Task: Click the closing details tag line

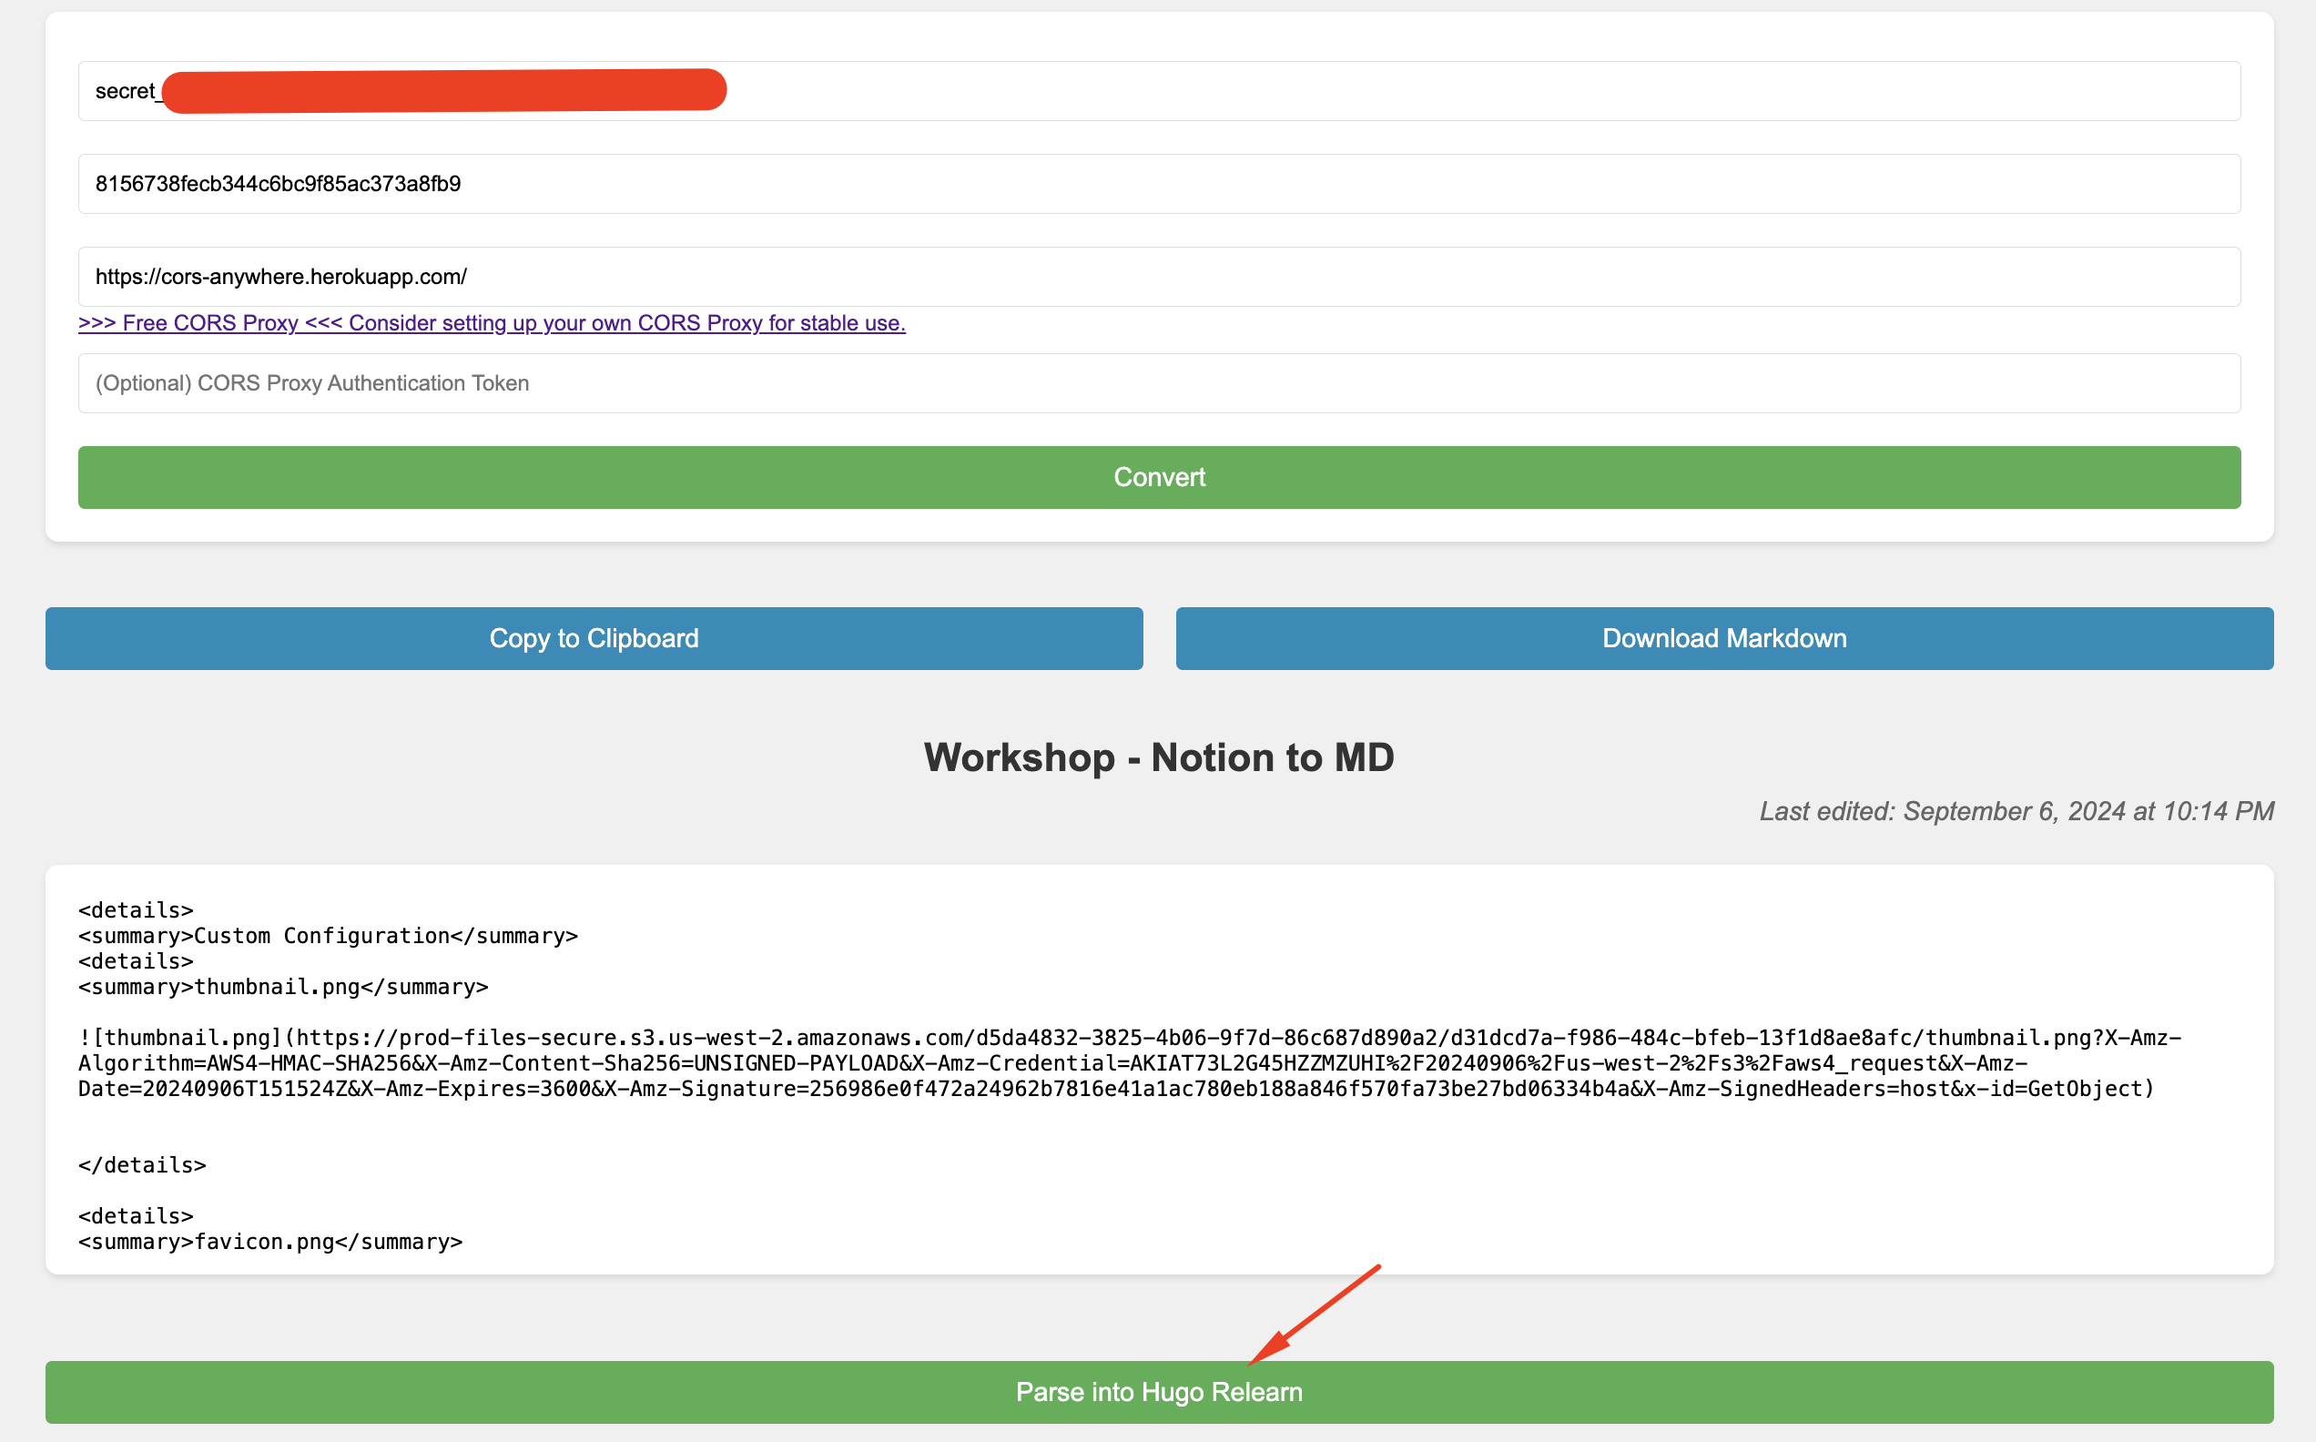Action: (142, 1165)
